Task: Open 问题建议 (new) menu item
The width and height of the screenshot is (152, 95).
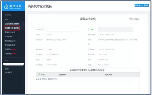Action: (10, 54)
